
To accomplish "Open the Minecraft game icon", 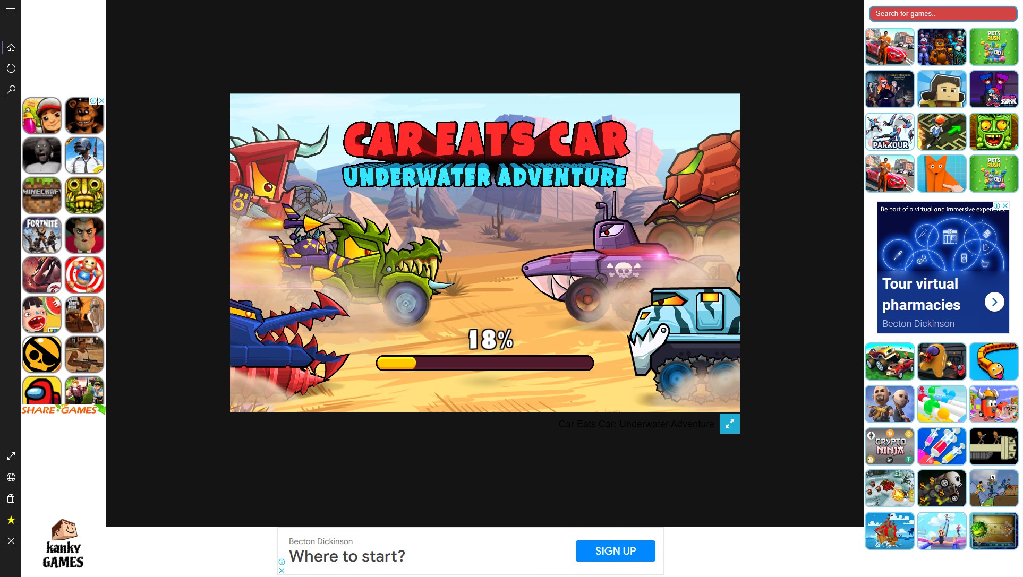I will 42,195.
